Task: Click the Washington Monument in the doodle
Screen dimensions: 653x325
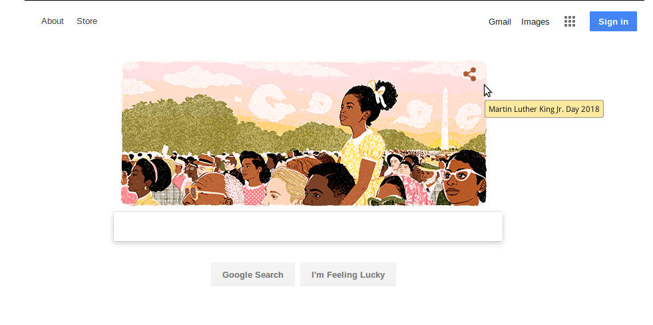Action: click(x=445, y=119)
